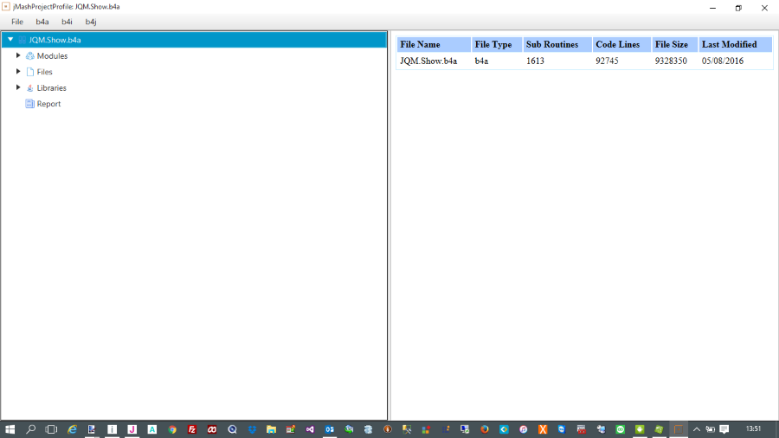Open Task View on the taskbar
The image size is (779, 438).
coord(51,429)
